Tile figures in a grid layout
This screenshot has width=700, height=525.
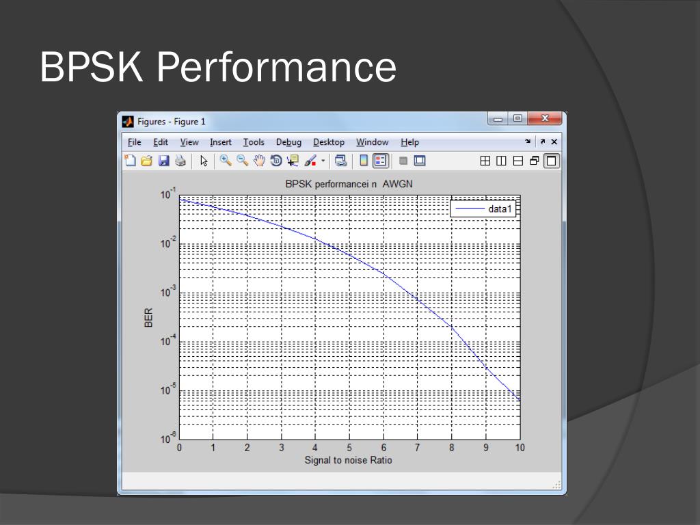click(485, 161)
